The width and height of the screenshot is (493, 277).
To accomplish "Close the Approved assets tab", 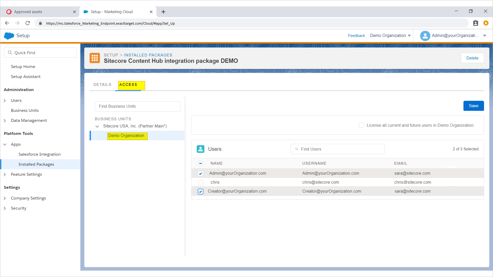I will (x=74, y=12).
